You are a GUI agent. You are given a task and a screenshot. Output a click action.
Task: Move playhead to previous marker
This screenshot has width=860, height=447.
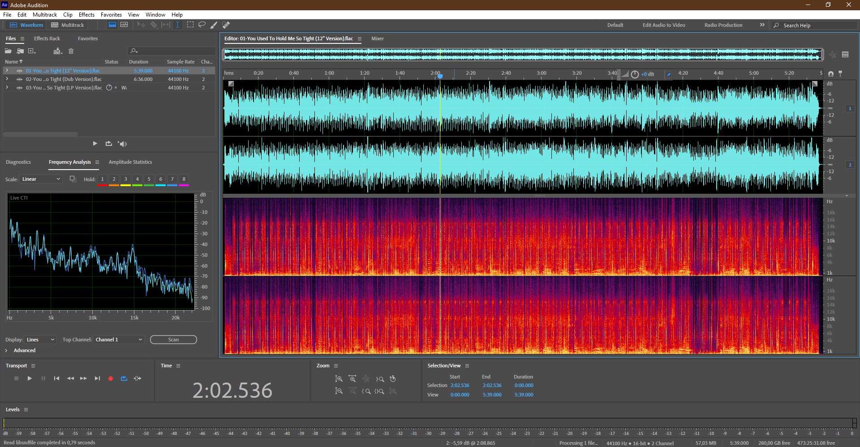pos(56,379)
